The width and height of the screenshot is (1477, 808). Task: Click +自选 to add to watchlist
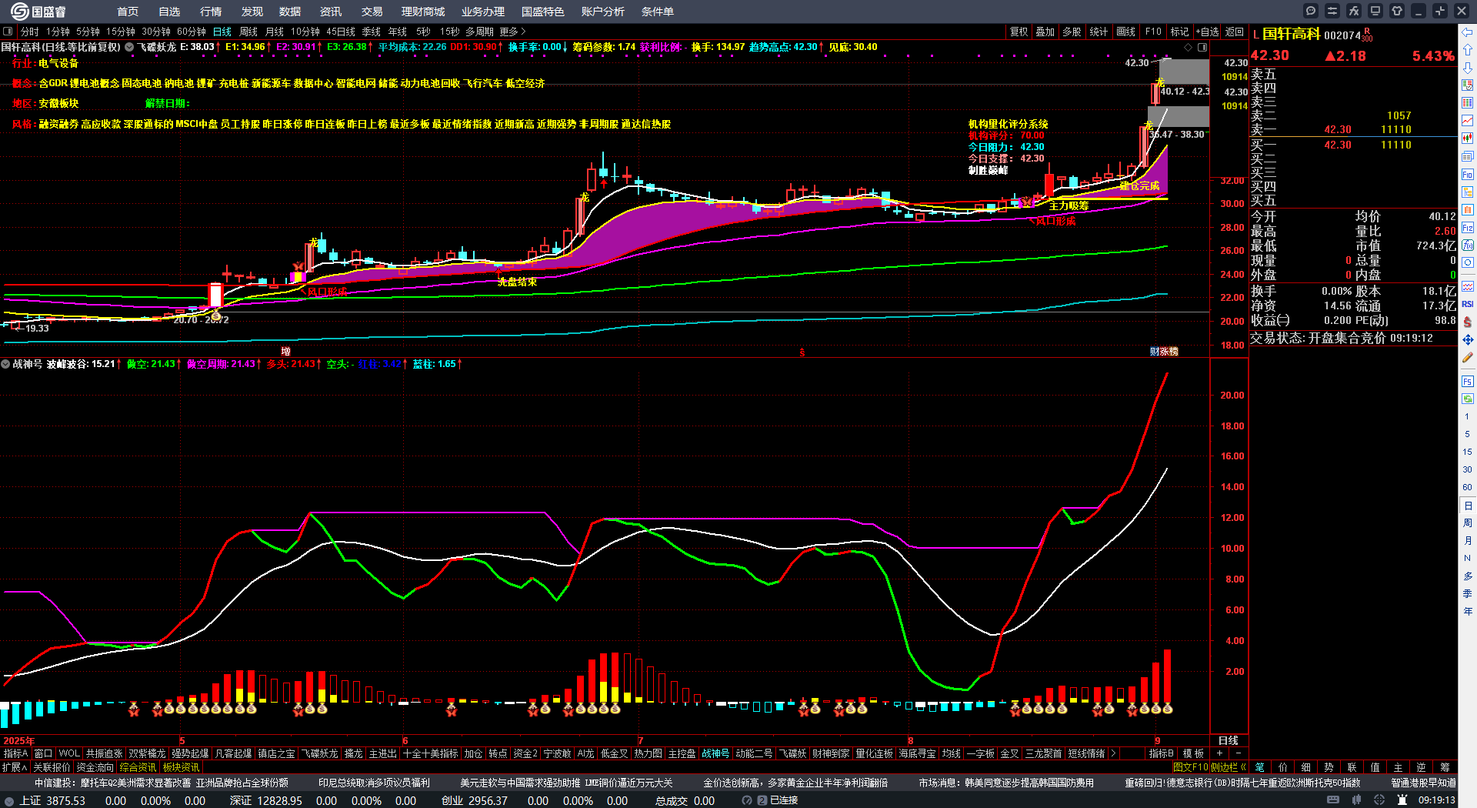1207,32
